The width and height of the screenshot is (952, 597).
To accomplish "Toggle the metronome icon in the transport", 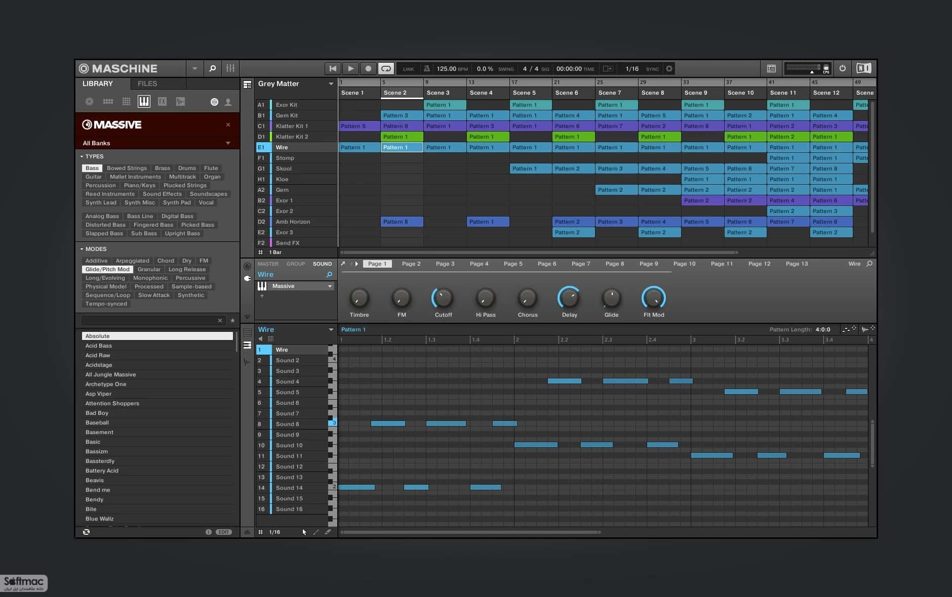I will (426, 69).
